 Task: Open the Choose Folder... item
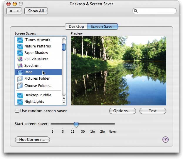38,86
